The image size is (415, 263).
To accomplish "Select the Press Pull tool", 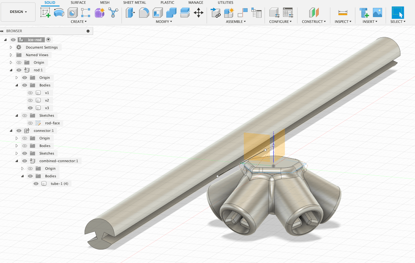I will click(x=130, y=13).
